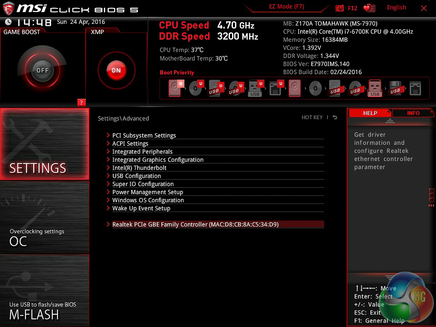Screen dimensions: 436x327
Task: Click the XMP tab label
Action: [x=98, y=32]
